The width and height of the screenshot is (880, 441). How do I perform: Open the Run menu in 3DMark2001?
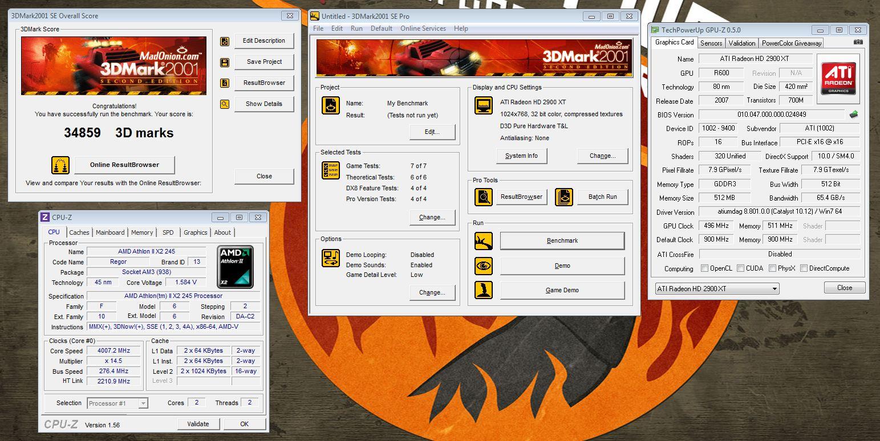[x=356, y=28]
